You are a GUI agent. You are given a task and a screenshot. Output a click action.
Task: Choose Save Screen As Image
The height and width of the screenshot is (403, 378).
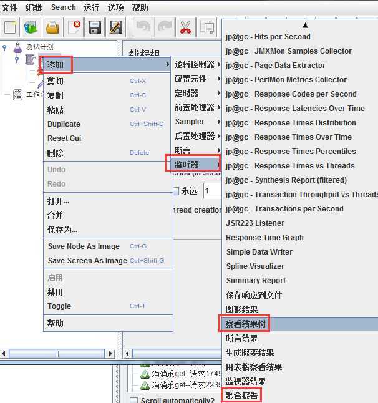pos(108,260)
